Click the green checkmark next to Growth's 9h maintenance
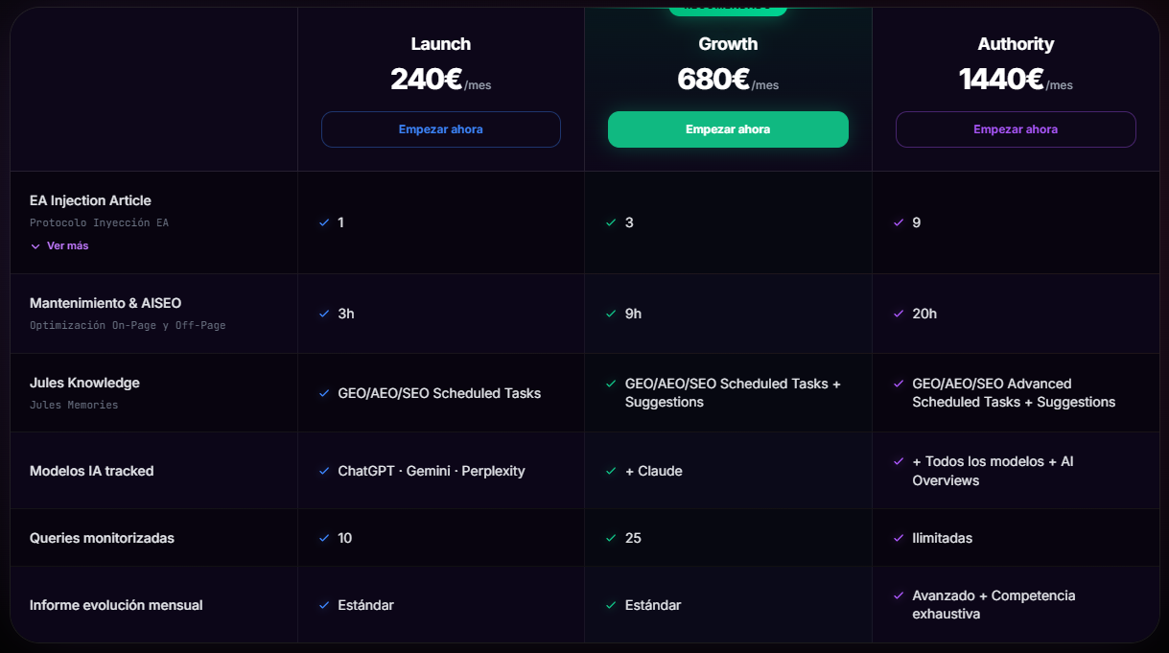Screen dimensions: 1169x653 point(612,314)
